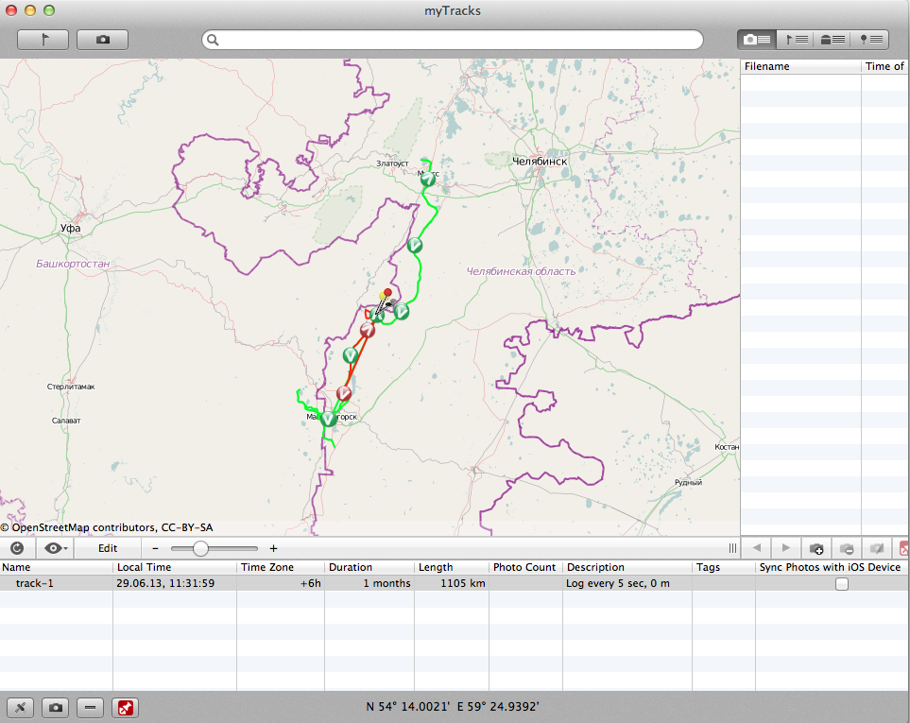Click the Edit button below map
This screenshot has width=910, height=723.
pyautogui.click(x=108, y=548)
